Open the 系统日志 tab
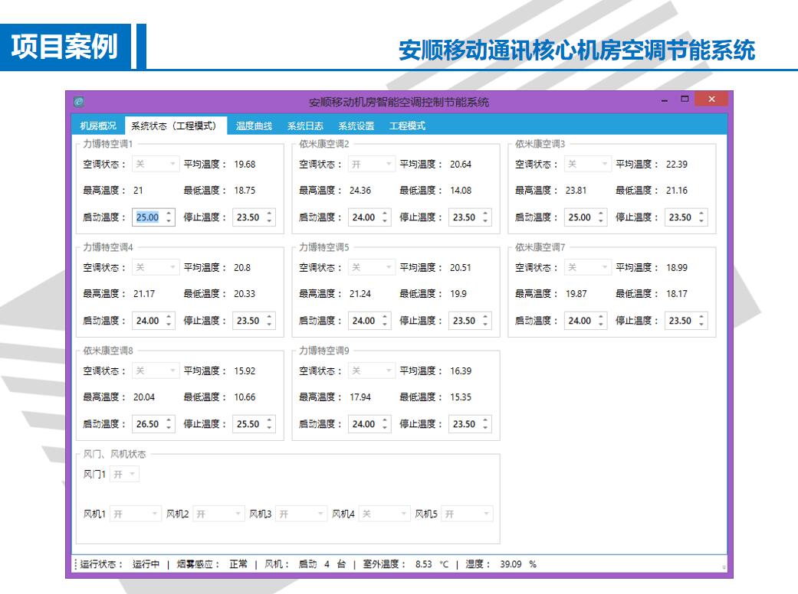This screenshot has height=594, width=798. pyautogui.click(x=305, y=126)
